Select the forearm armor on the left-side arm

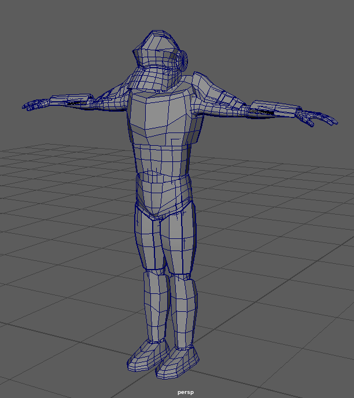click(x=71, y=101)
